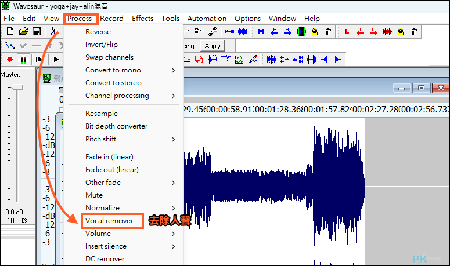Delete loop points using the rightmost trash icon
Image resolution: width=450 pixels, height=266 pixels.
pos(414,31)
